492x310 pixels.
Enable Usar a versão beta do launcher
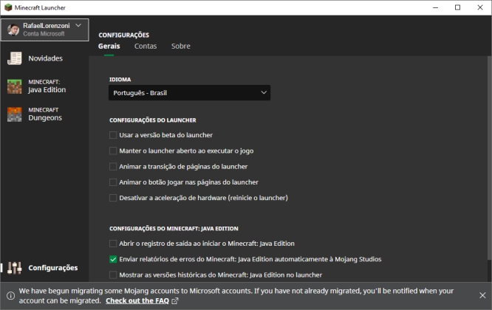click(x=113, y=135)
